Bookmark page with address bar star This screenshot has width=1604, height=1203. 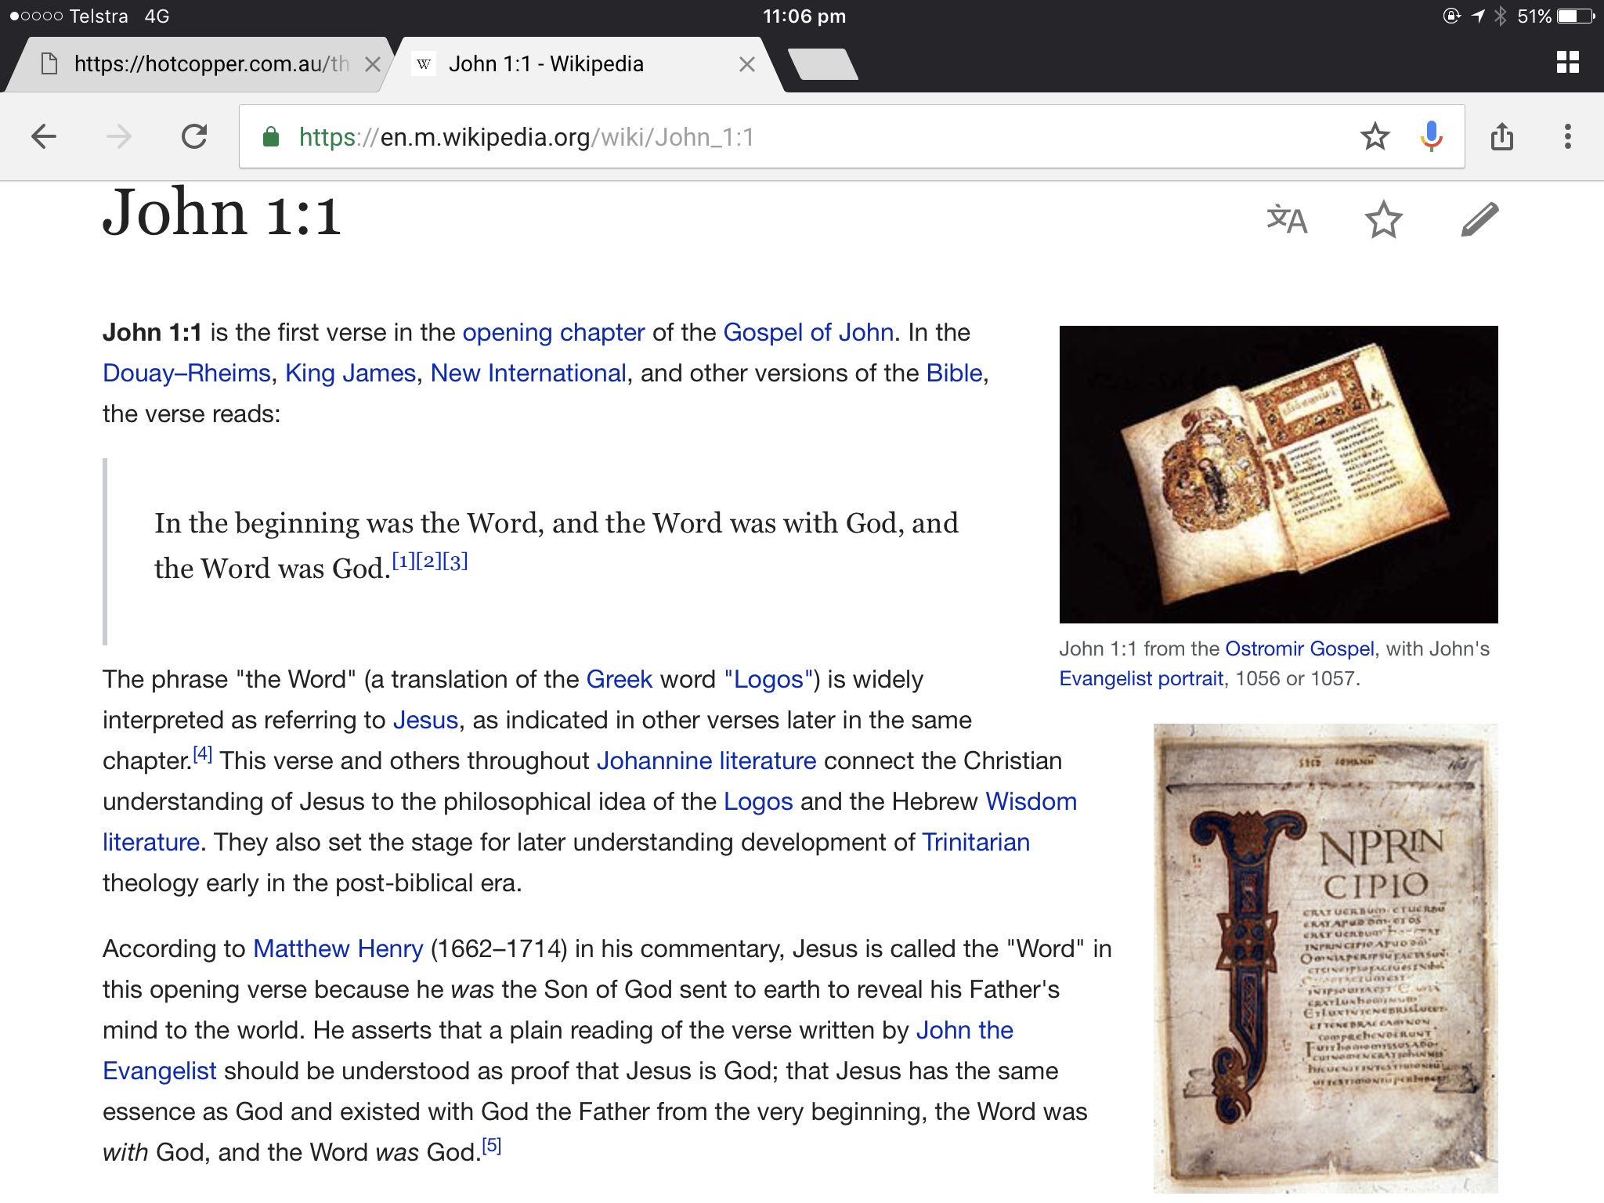point(1375,136)
